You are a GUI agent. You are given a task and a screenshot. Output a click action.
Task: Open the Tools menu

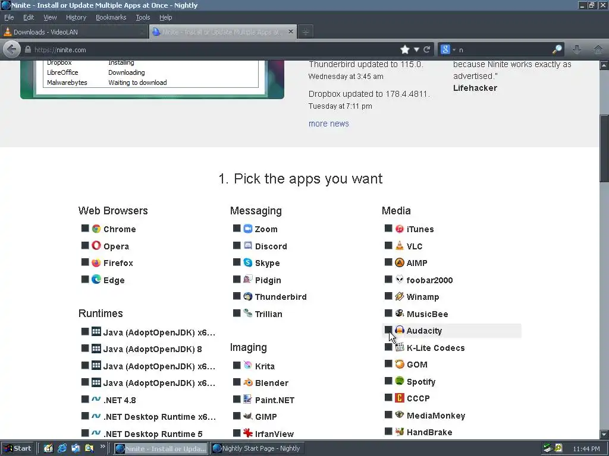tap(143, 17)
